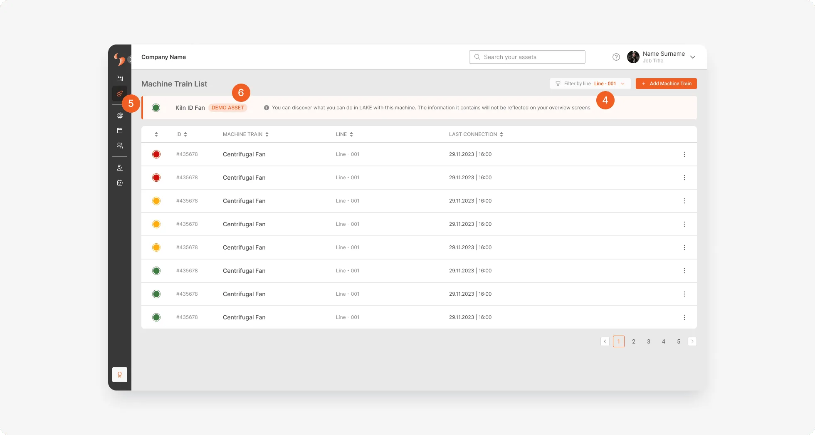Click the help question mark icon

pyautogui.click(x=616, y=57)
